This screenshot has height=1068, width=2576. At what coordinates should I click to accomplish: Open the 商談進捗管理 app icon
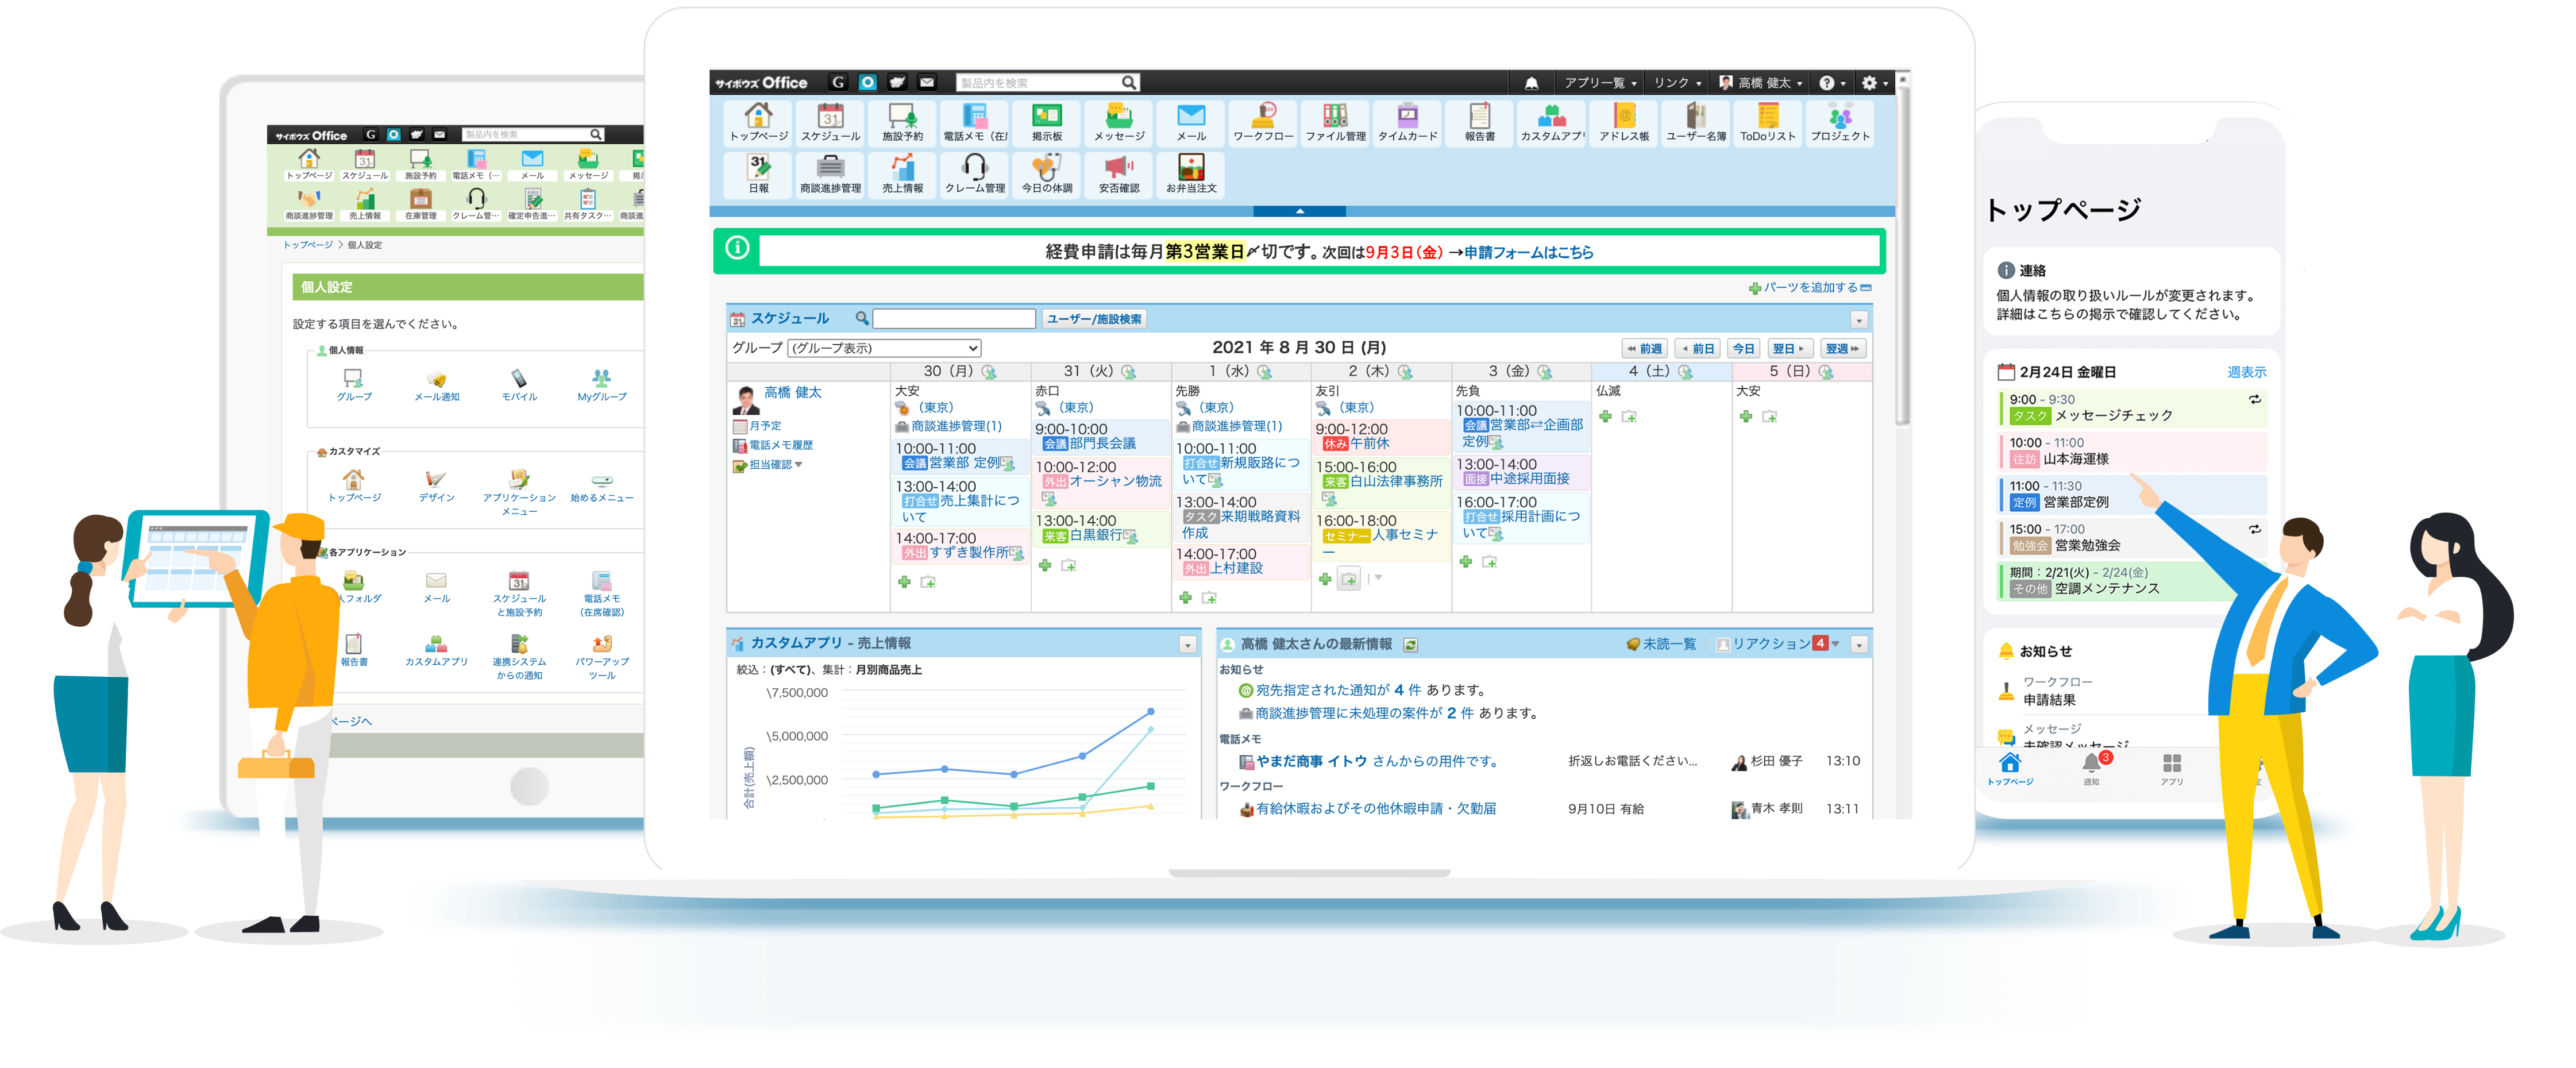tap(830, 174)
